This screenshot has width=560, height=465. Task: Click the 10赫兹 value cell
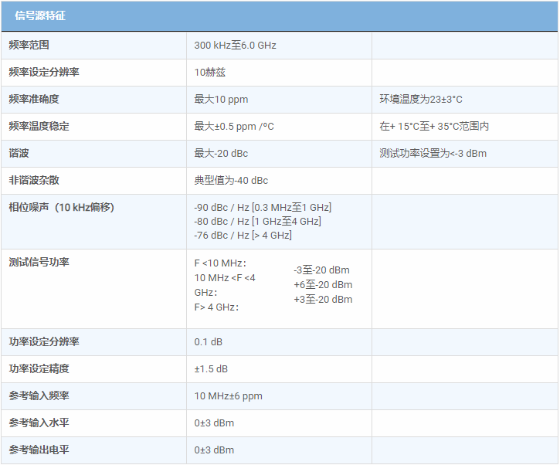[x=209, y=73]
